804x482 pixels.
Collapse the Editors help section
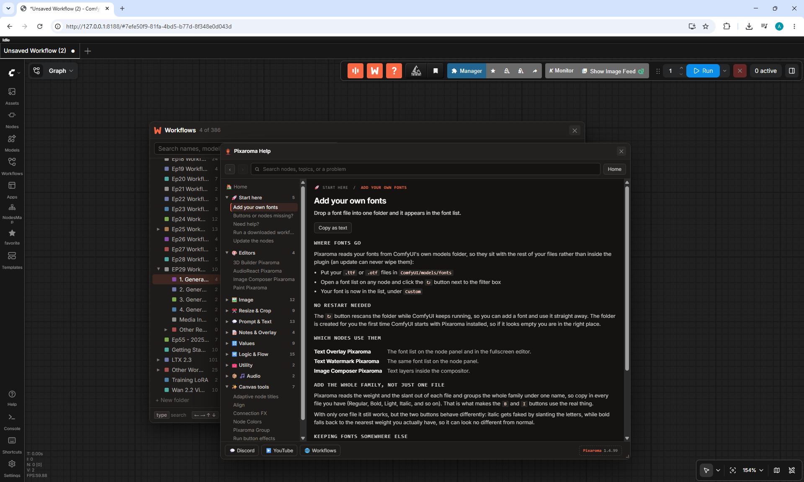click(227, 253)
